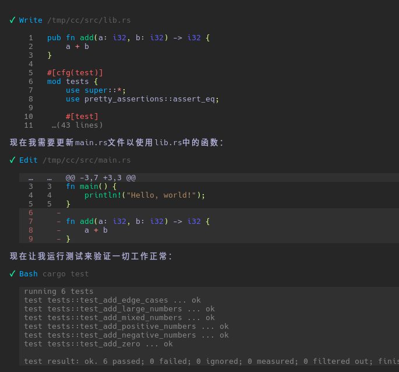
Task: Click the green checkmark beside Write
Action: pyautogui.click(x=13, y=20)
